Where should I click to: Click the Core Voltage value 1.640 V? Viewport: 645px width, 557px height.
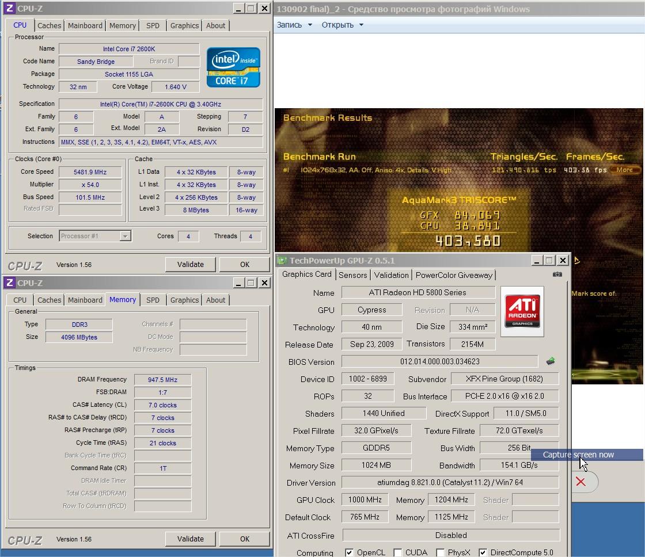point(175,87)
